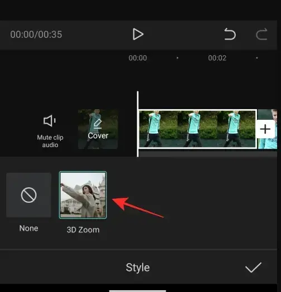Add a new clip with plus button
The image size is (281, 292).
[265, 129]
